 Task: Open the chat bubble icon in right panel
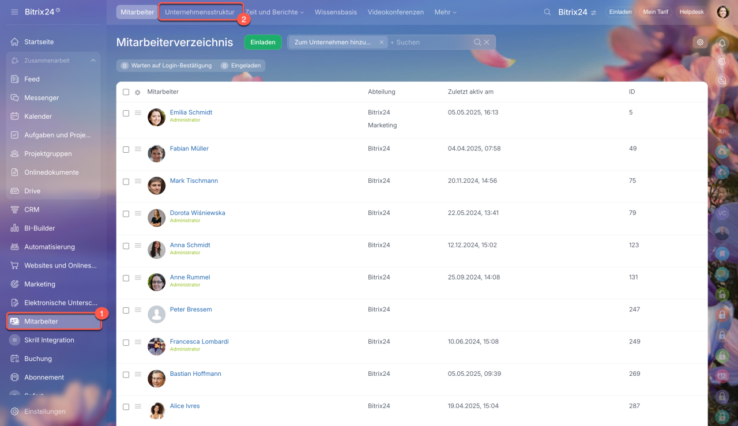[x=722, y=81]
